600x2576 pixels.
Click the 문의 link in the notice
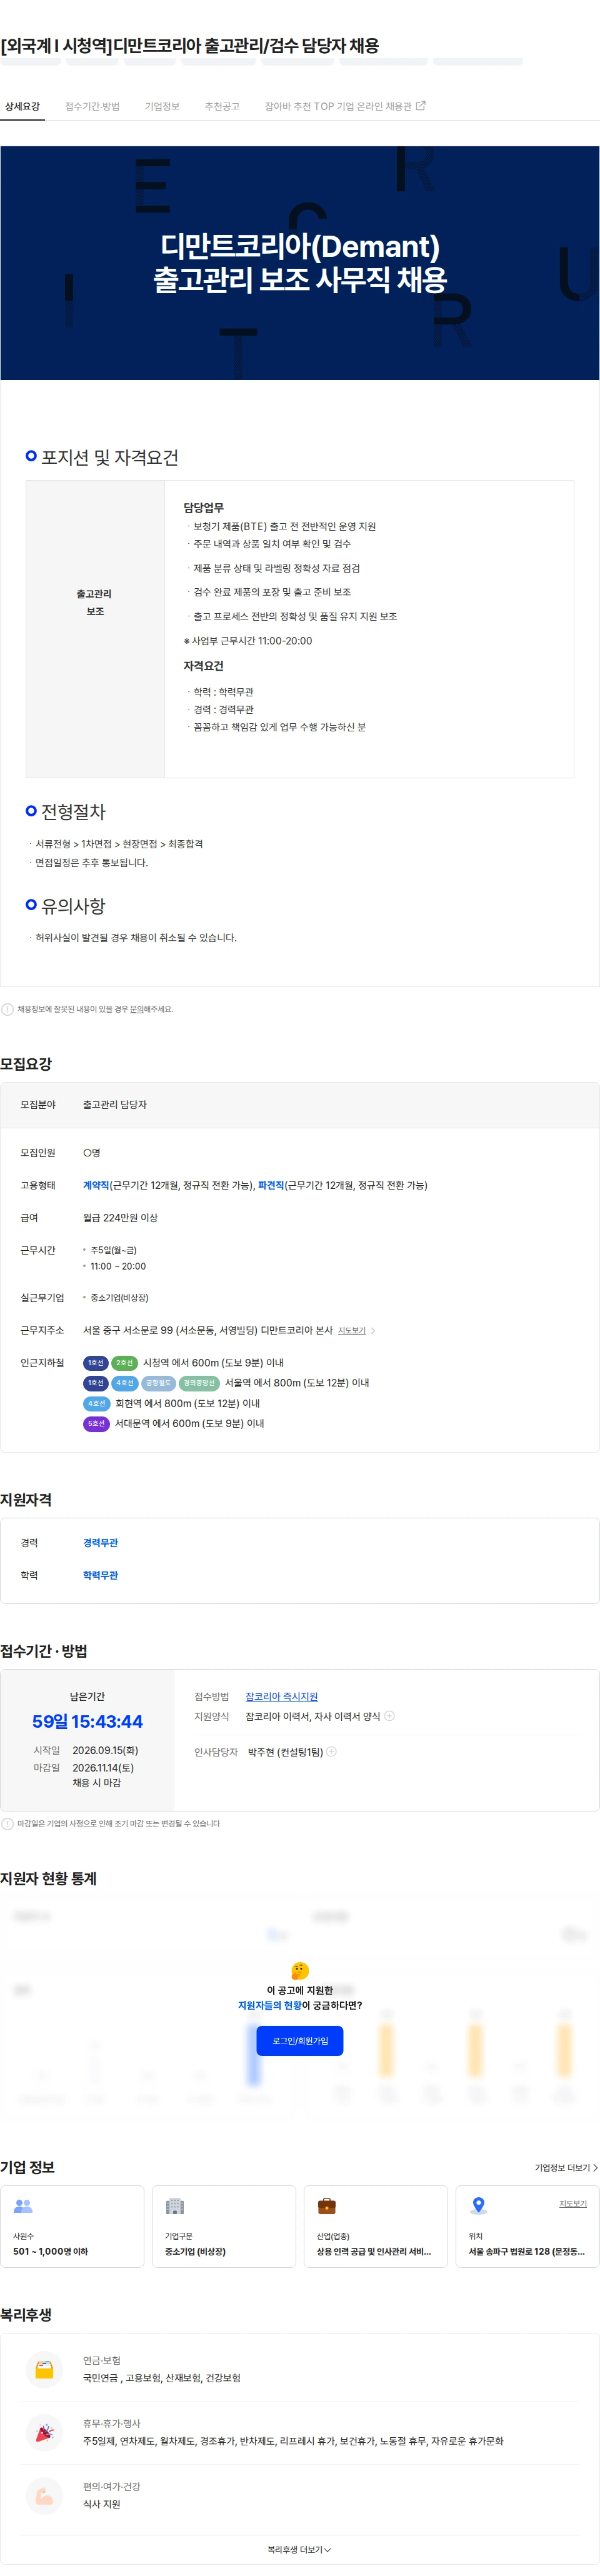(x=138, y=1009)
